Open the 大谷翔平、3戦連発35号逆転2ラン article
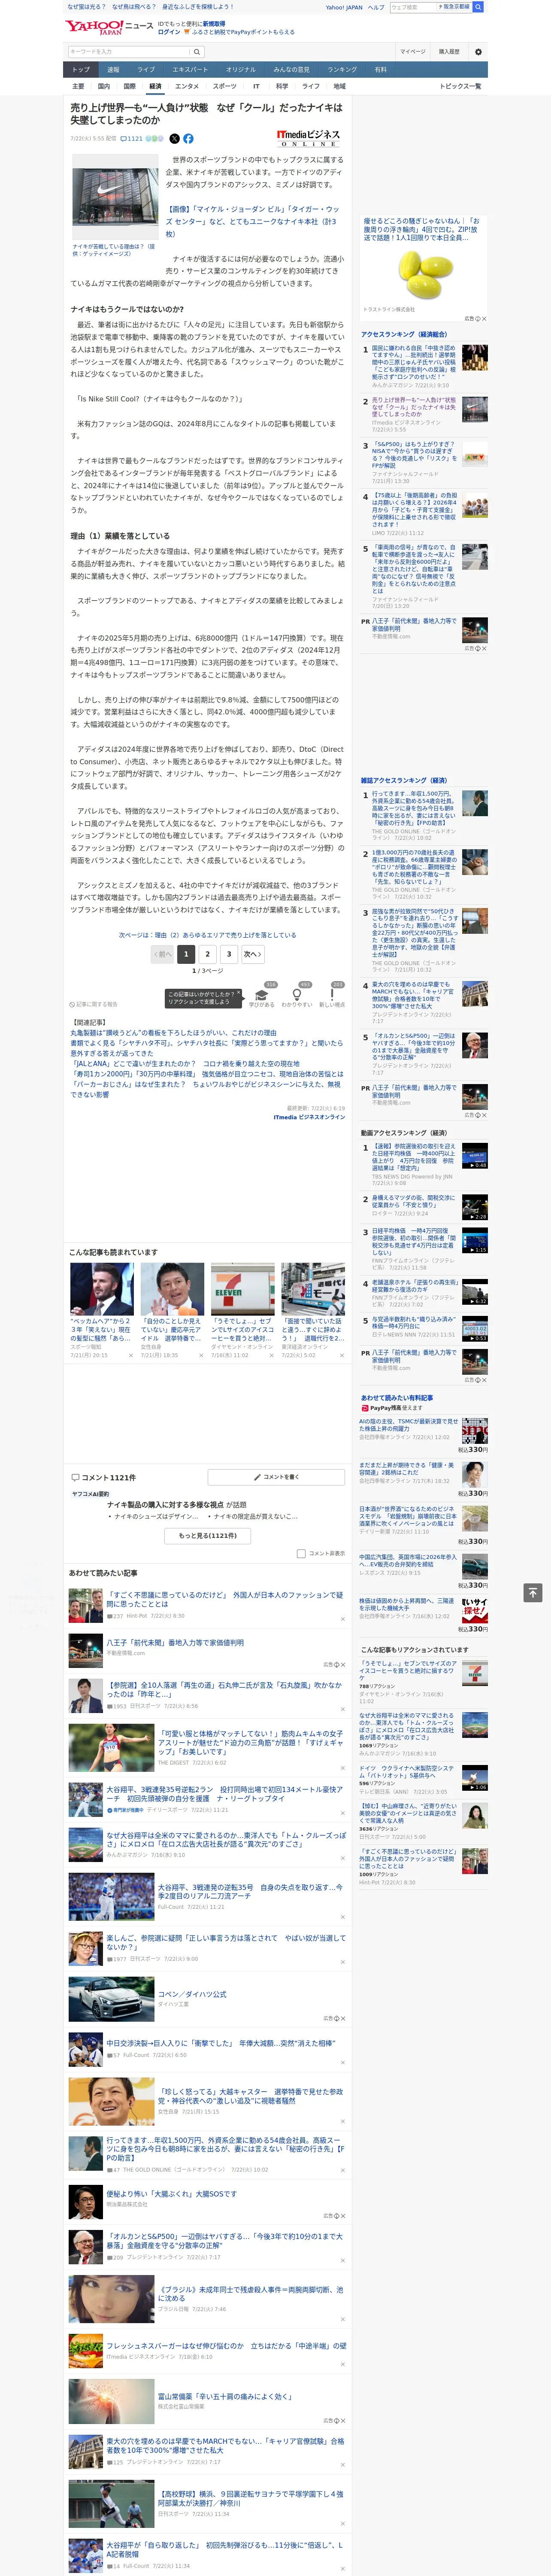This screenshot has width=551, height=2576. pos(225,1794)
